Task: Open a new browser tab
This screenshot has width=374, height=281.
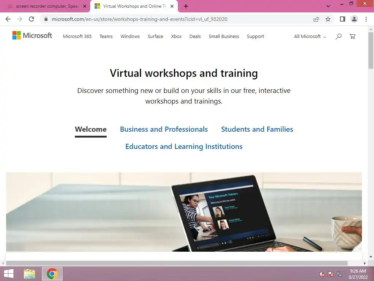Action: 186,7
